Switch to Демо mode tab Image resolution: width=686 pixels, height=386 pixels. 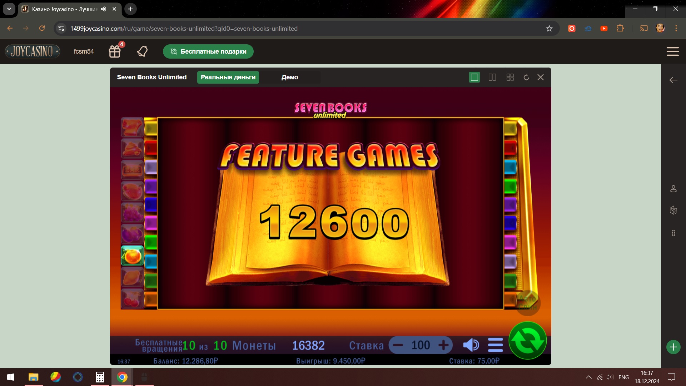tap(289, 77)
